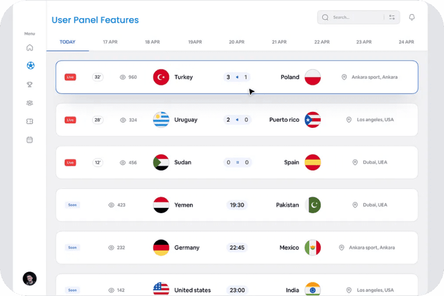Image resolution: width=444 pixels, height=296 pixels.
Task: Switch to the 17 APR tab
Action: pos(110,42)
